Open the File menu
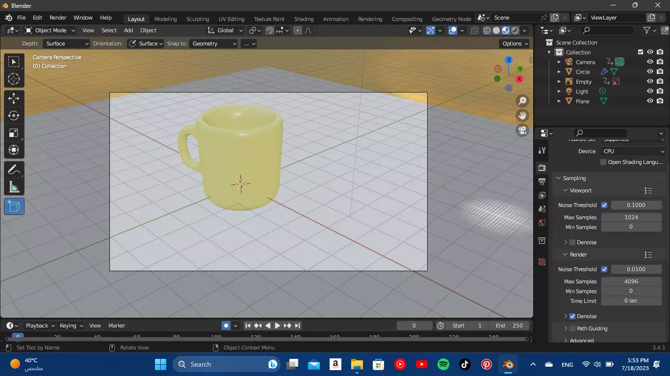 [x=21, y=18]
